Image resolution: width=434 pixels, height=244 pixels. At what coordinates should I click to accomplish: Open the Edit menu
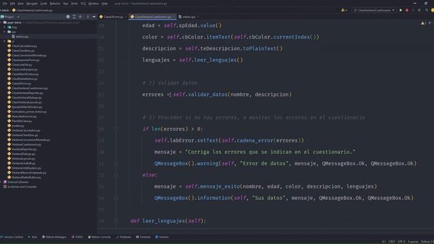pos(12,3)
